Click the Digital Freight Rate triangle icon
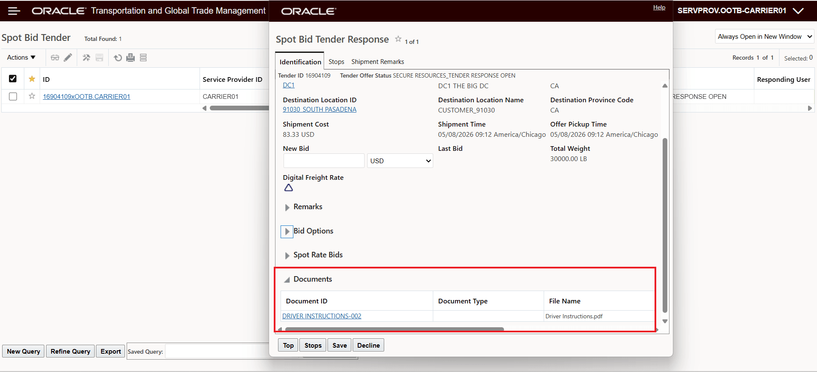 click(x=289, y=187)
